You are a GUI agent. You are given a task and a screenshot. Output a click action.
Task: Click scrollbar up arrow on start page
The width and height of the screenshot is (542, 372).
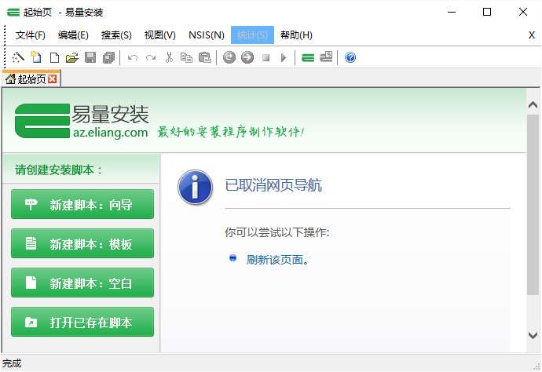pos(533,105)
